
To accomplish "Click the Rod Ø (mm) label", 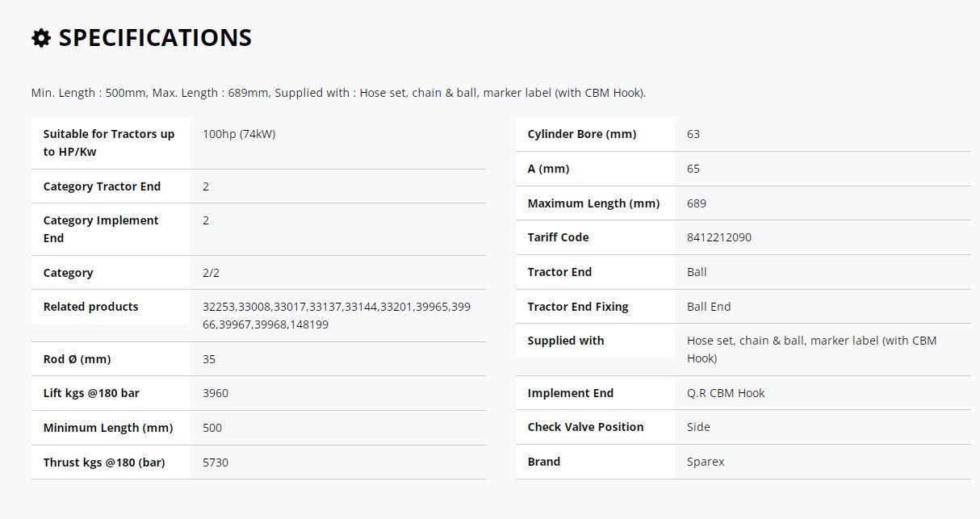I will coord(77,359).
